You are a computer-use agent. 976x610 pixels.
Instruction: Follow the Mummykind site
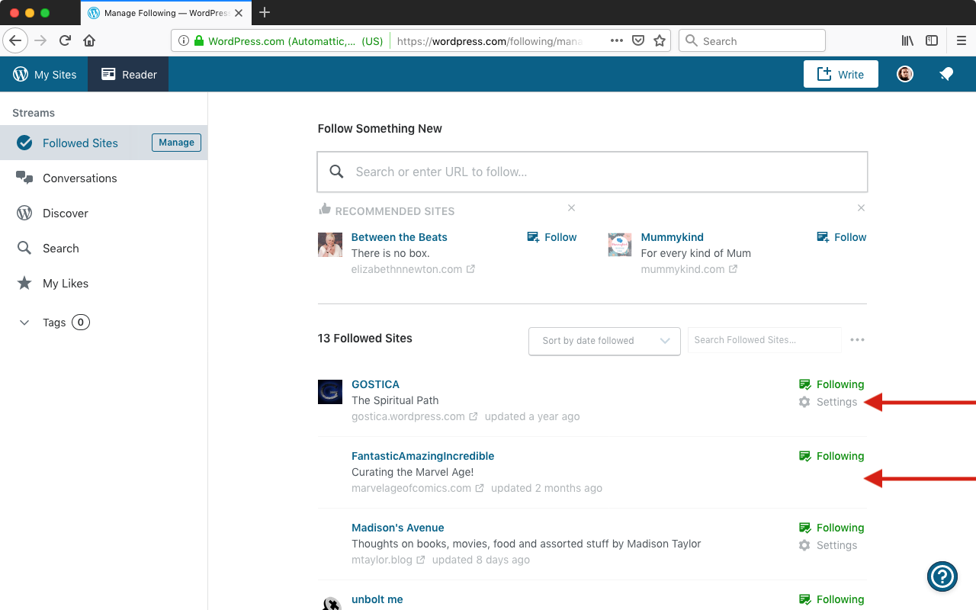click(x=841, y=236)
